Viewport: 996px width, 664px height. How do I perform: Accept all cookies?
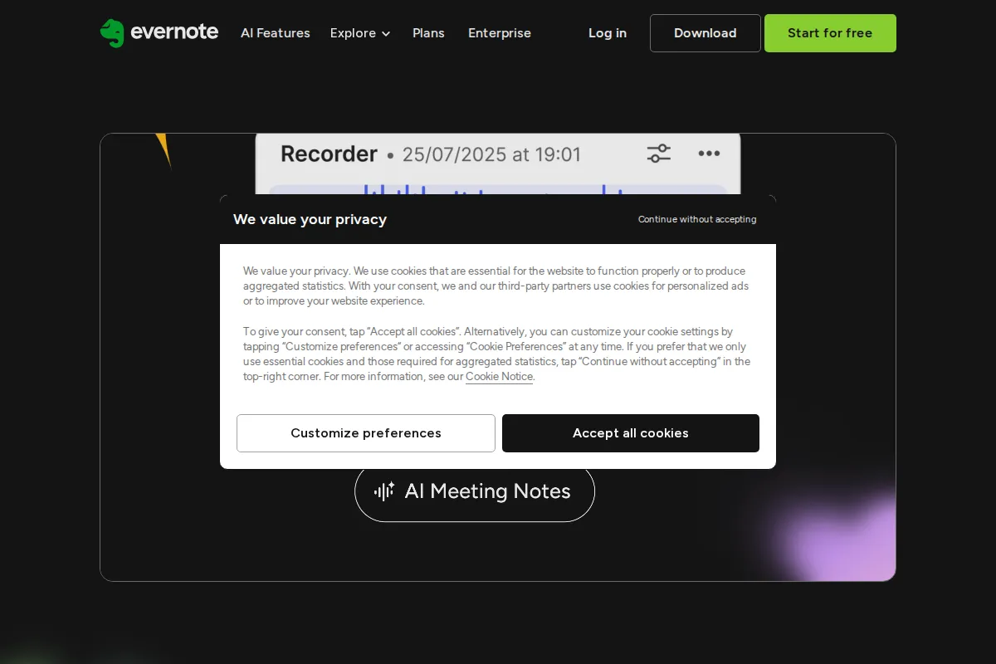pyautogui.click(x=630, y=432)
